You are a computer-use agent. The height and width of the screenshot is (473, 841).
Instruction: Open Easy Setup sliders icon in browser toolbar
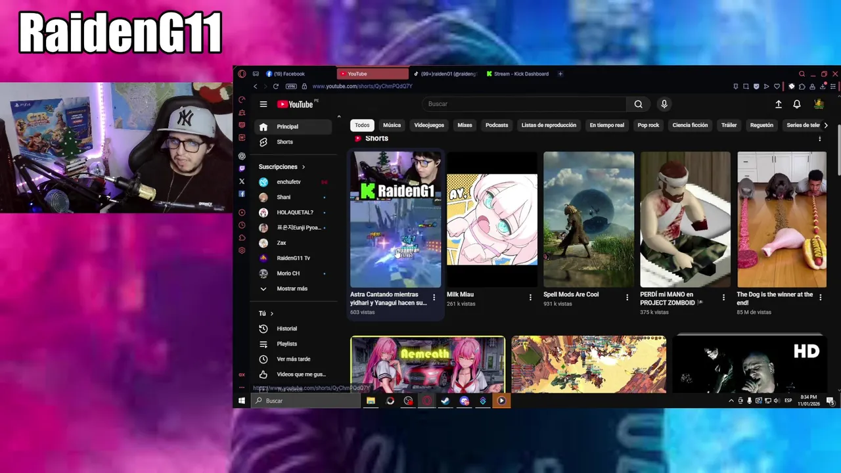pyautogui.click(x=833, y=86)
